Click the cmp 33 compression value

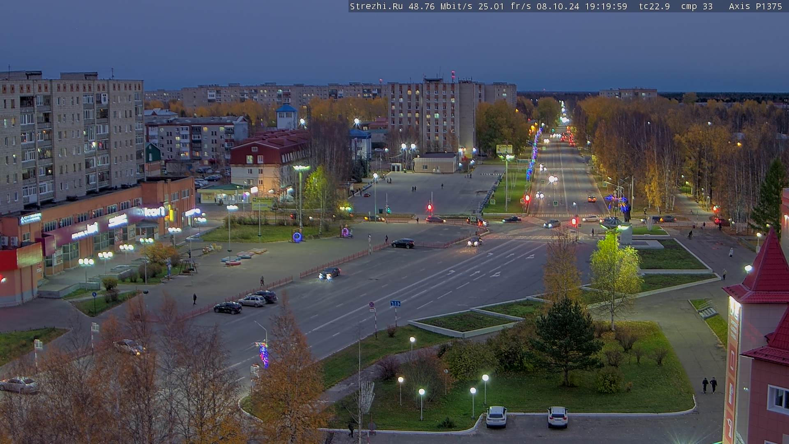(x=697, y=6)
